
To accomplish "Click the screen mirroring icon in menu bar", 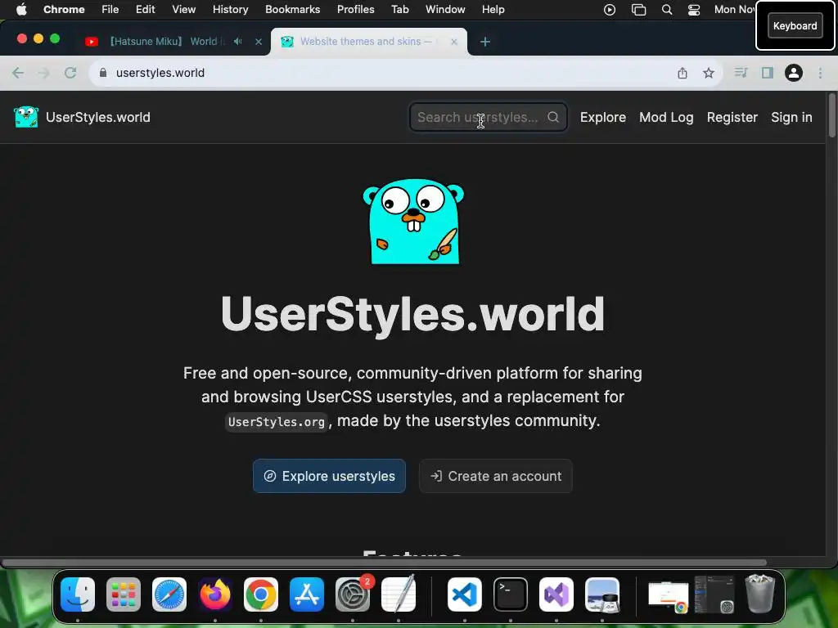I will tap(638, 10).
